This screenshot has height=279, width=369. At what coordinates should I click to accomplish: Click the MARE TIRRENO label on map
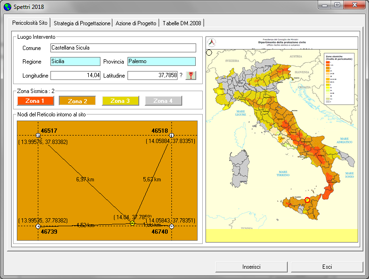[x=283, y=173]
